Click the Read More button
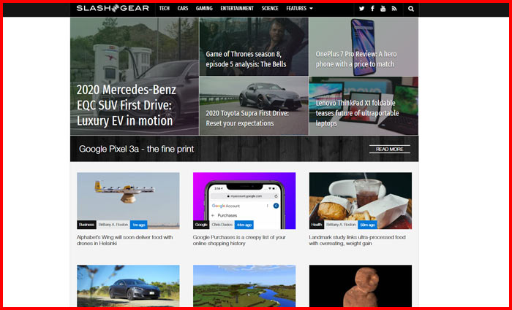Image resolution: width=512 pixels, height=310 pixels. 390,149
